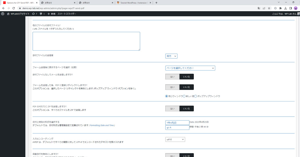The height and width of the screenshot is (157, 300).
Task: Click the attachment URL files text area
Action: click(x=86, y=41)
